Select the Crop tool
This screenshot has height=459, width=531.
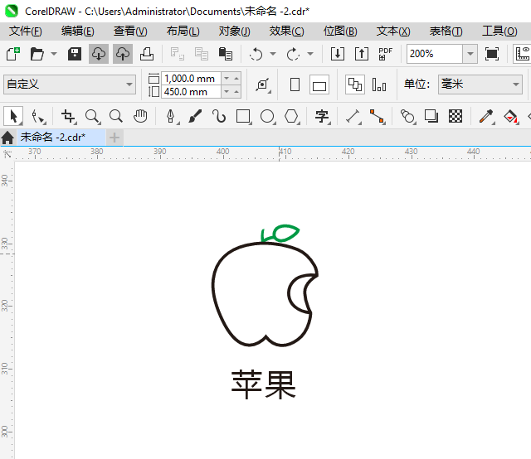[69, 116]
